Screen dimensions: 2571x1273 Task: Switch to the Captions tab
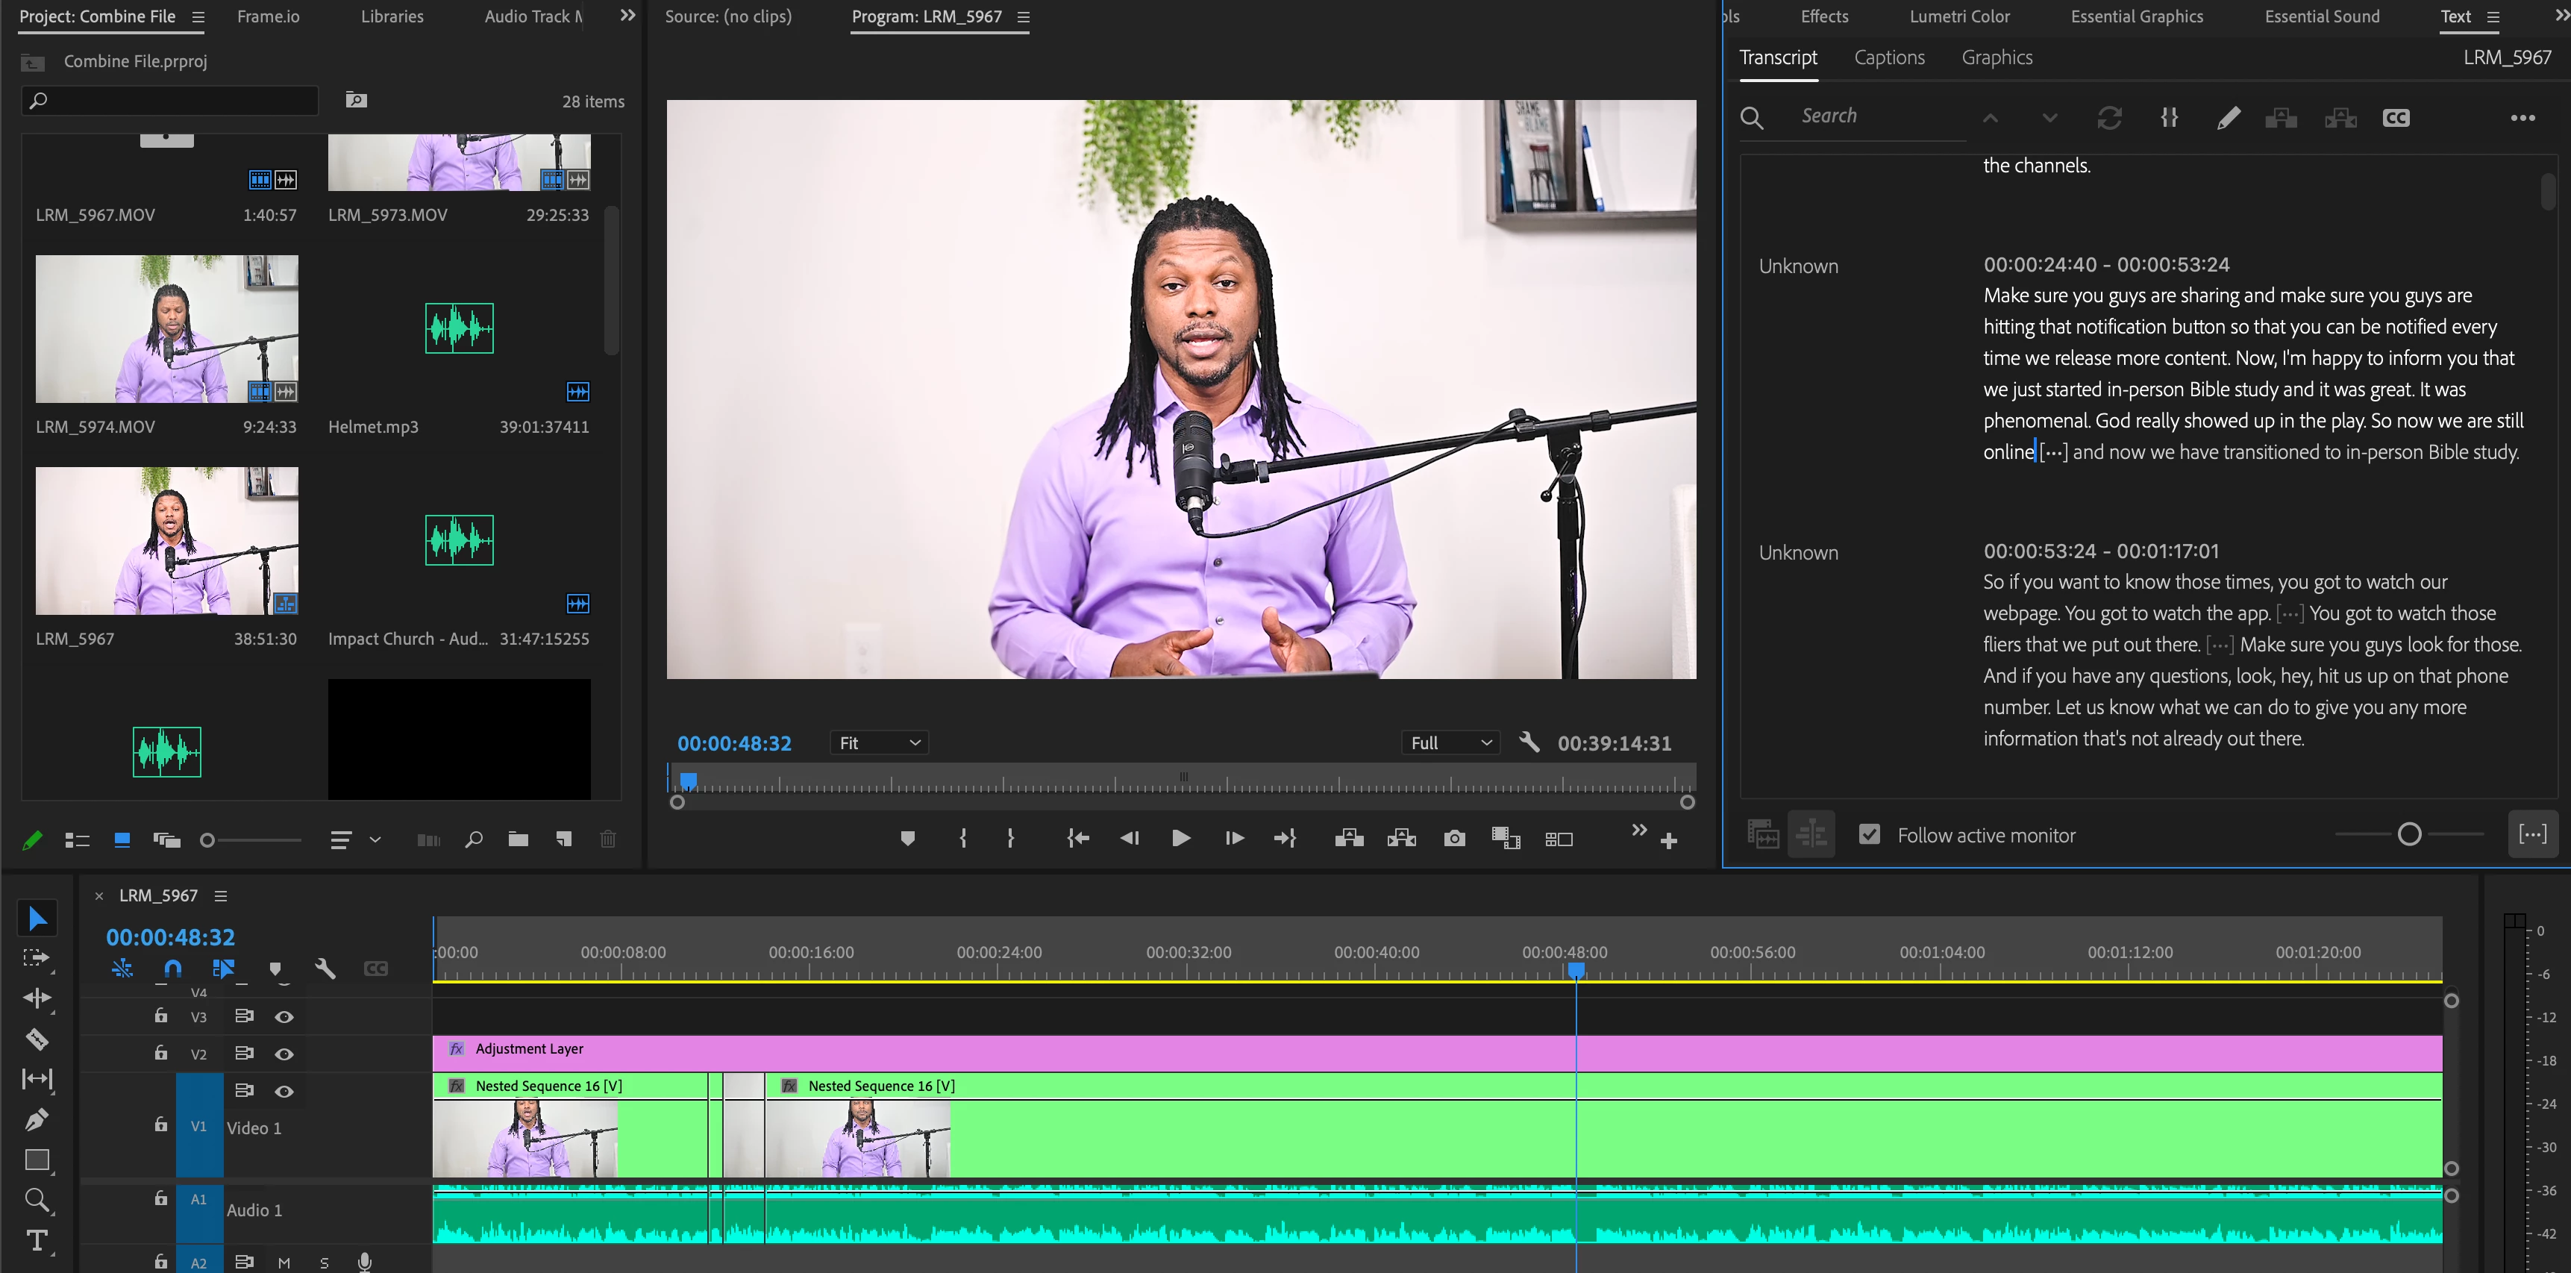pyautogui.click(x=1888, y=58)
